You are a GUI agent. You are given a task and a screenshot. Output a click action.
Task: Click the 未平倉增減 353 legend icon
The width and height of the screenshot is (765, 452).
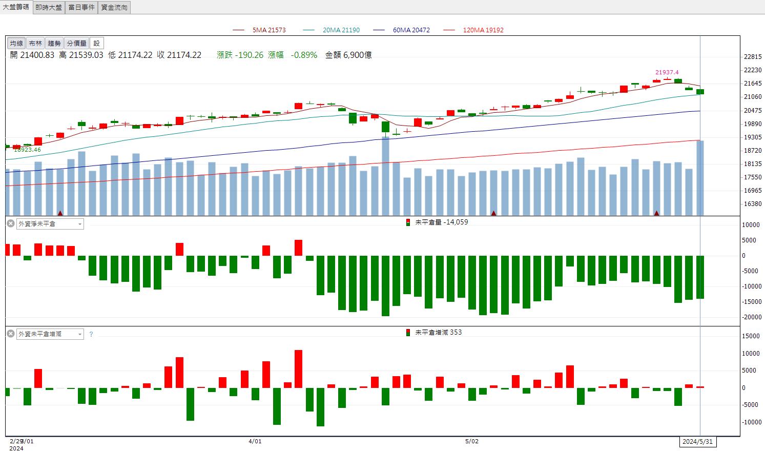[408, 333]
